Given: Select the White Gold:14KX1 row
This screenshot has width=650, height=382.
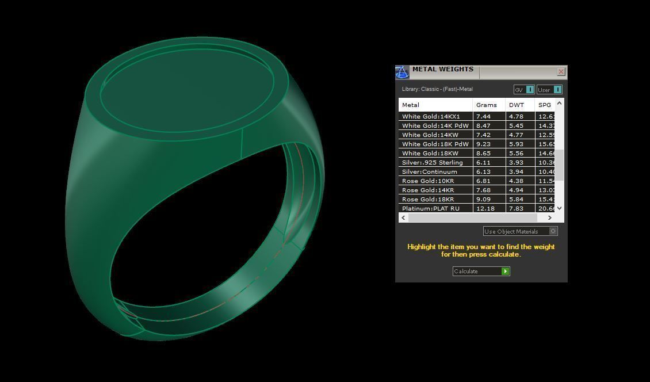Looking at the screenshot, I should click(477, 117).
